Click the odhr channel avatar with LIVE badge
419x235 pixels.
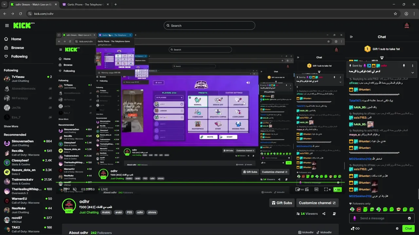69,206
